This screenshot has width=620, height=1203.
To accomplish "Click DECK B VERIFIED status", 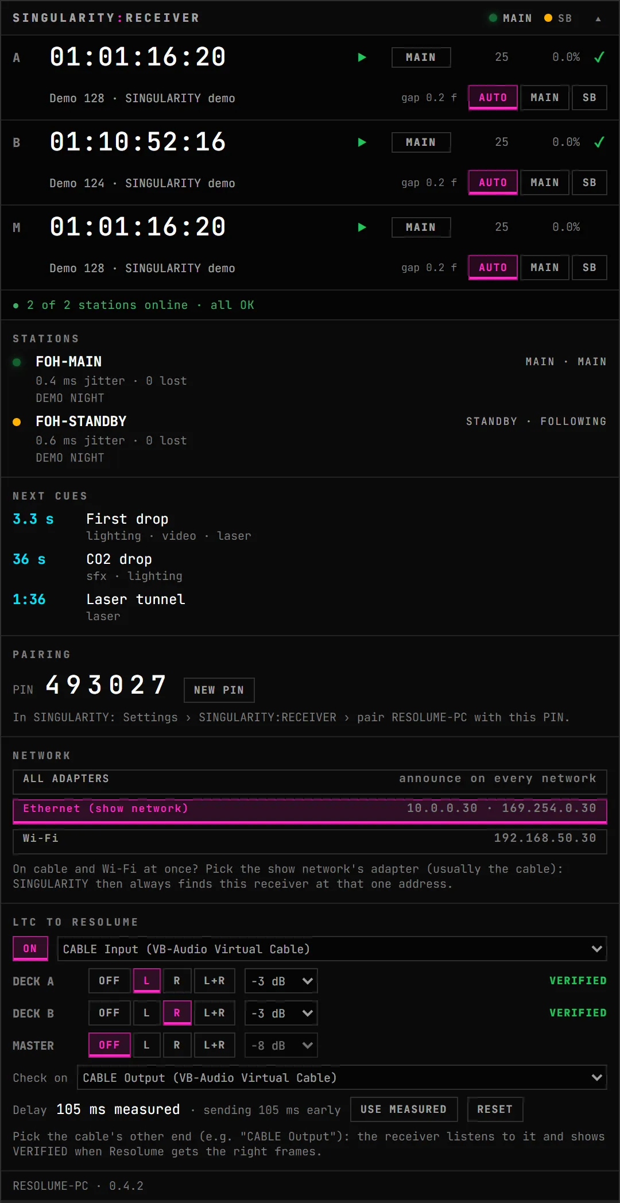I will [x=578, y=1013].
